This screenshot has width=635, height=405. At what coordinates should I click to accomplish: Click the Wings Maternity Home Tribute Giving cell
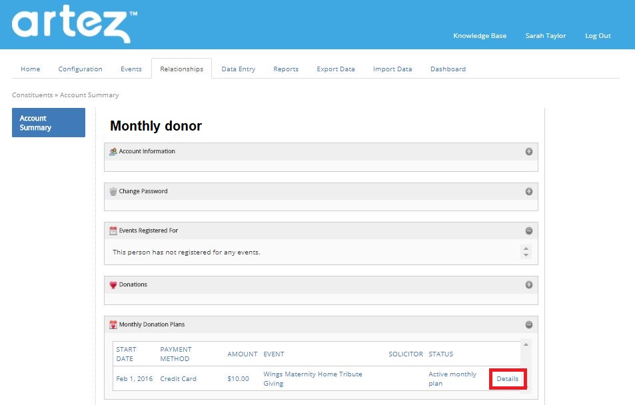[313, 378]
